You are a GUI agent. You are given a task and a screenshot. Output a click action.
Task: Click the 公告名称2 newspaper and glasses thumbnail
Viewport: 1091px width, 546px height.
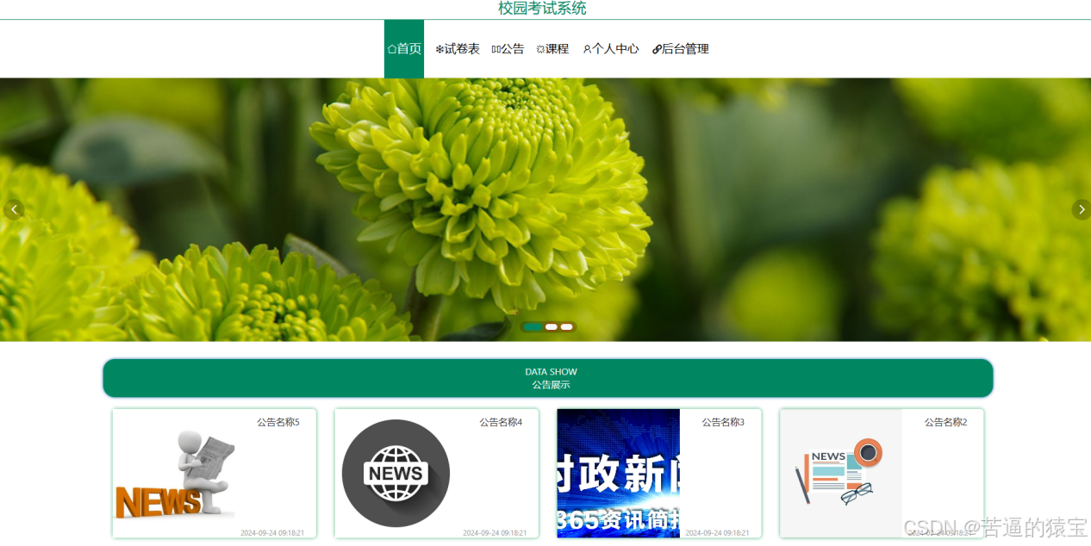pos(841,474)
